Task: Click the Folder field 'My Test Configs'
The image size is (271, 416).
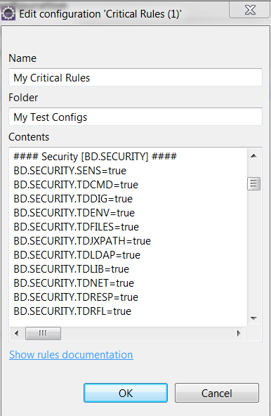Action: [x=135, y=117]
